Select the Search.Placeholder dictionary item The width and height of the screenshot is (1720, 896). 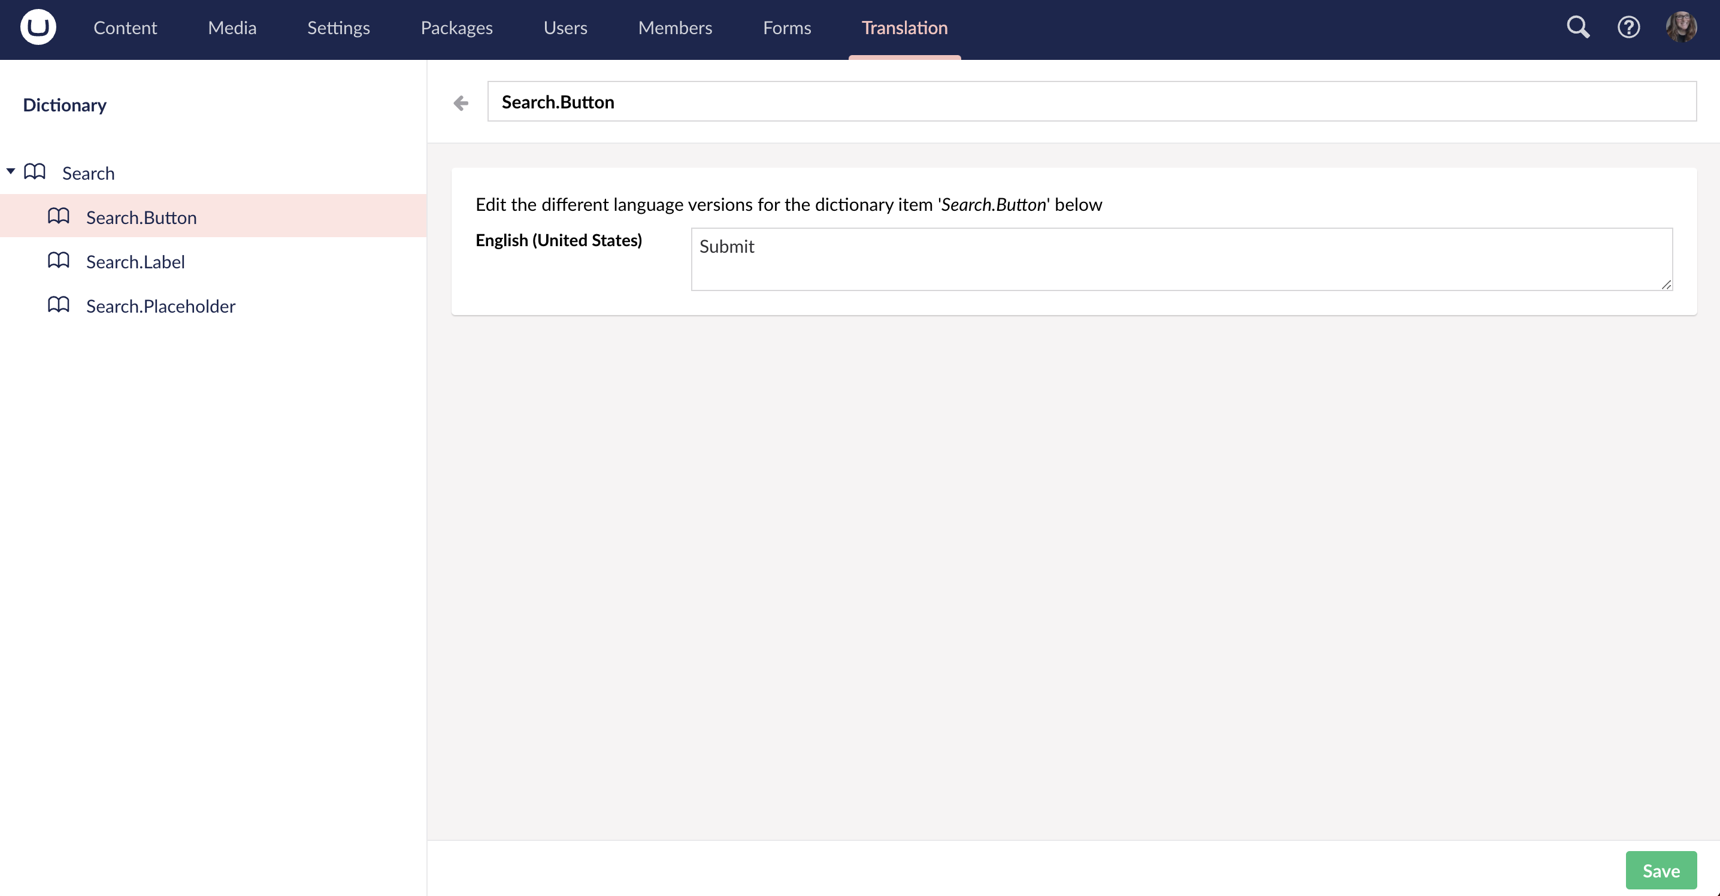click(x=161, y=306)
